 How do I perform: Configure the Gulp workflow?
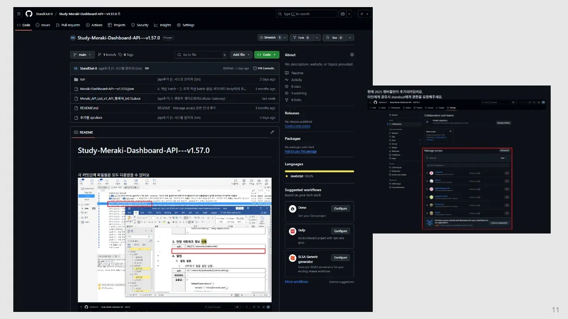pyautogui.click(x=340, y=231)
